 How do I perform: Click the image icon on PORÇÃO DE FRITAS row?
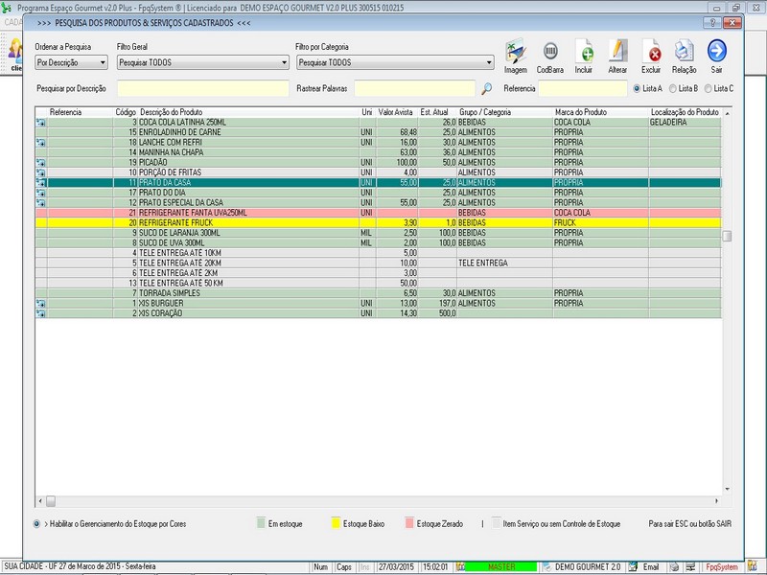41,172
